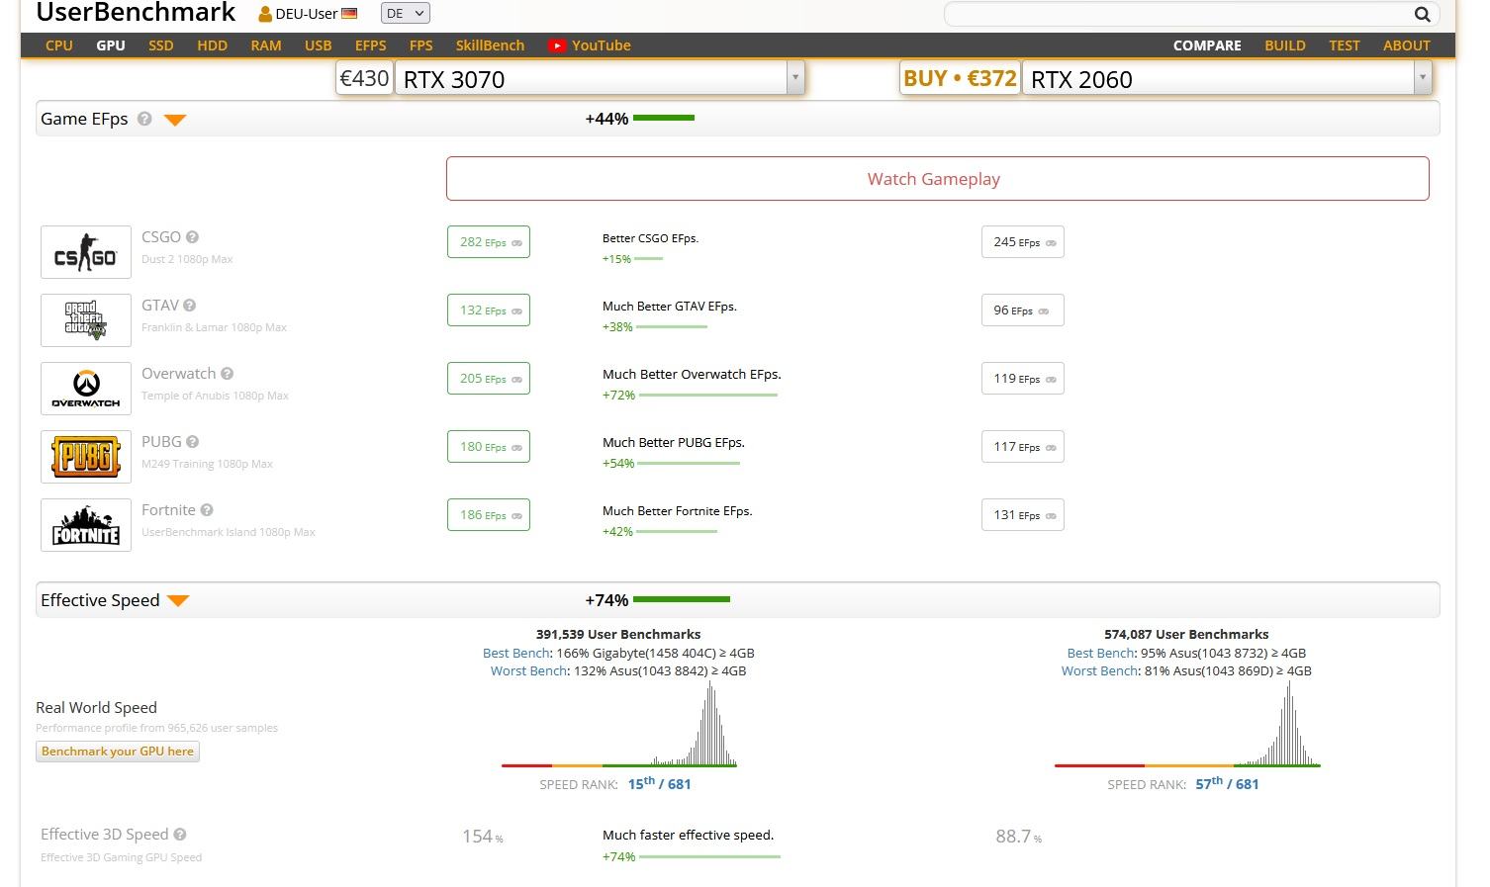Open the BUILD menu item

[1285, 45]
